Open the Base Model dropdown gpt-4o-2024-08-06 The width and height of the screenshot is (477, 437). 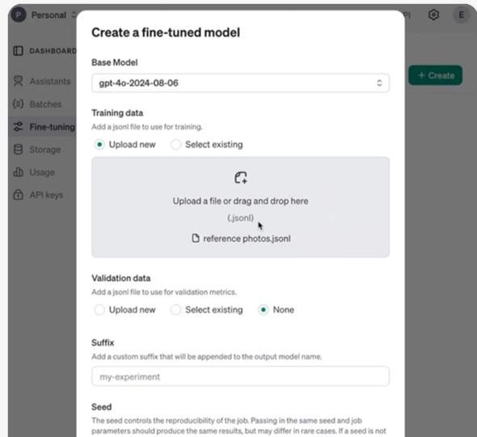coord(240,83)
